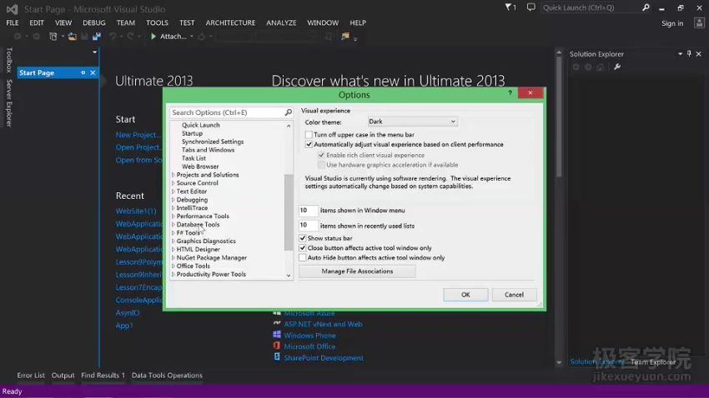Open the WebSite1(1) recent project
Viewport: 709px width, 398px height.
tap(136, 211)
